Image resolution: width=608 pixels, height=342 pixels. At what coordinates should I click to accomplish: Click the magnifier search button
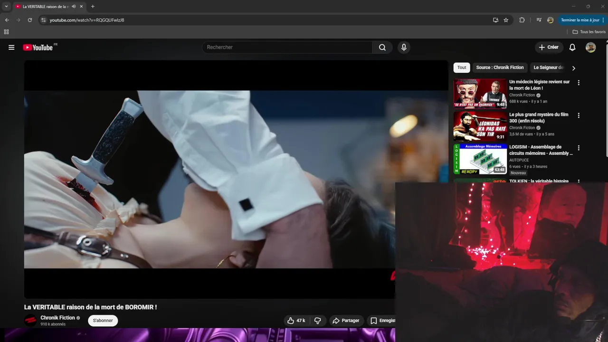(x=382, y=47)
